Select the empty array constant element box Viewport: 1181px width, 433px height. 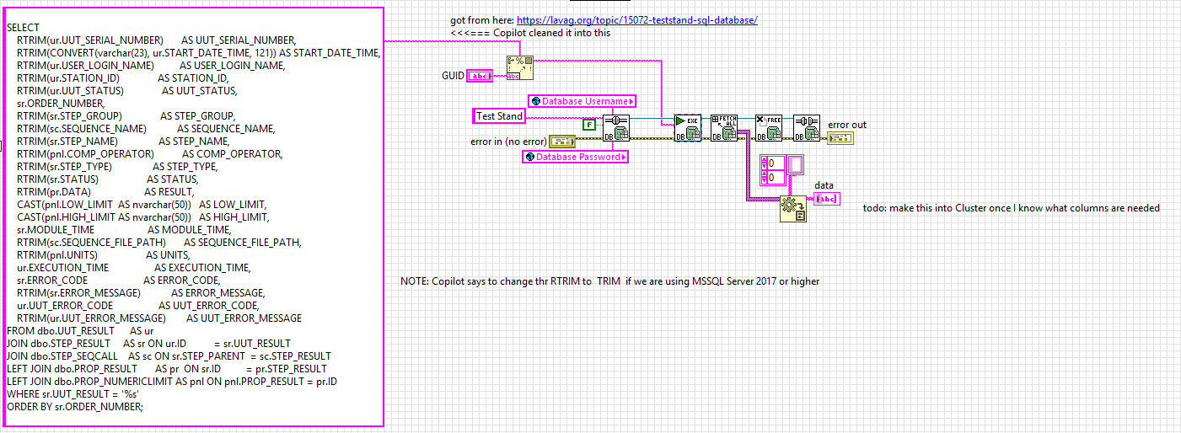pyautogui.click(x=796, y=165)
